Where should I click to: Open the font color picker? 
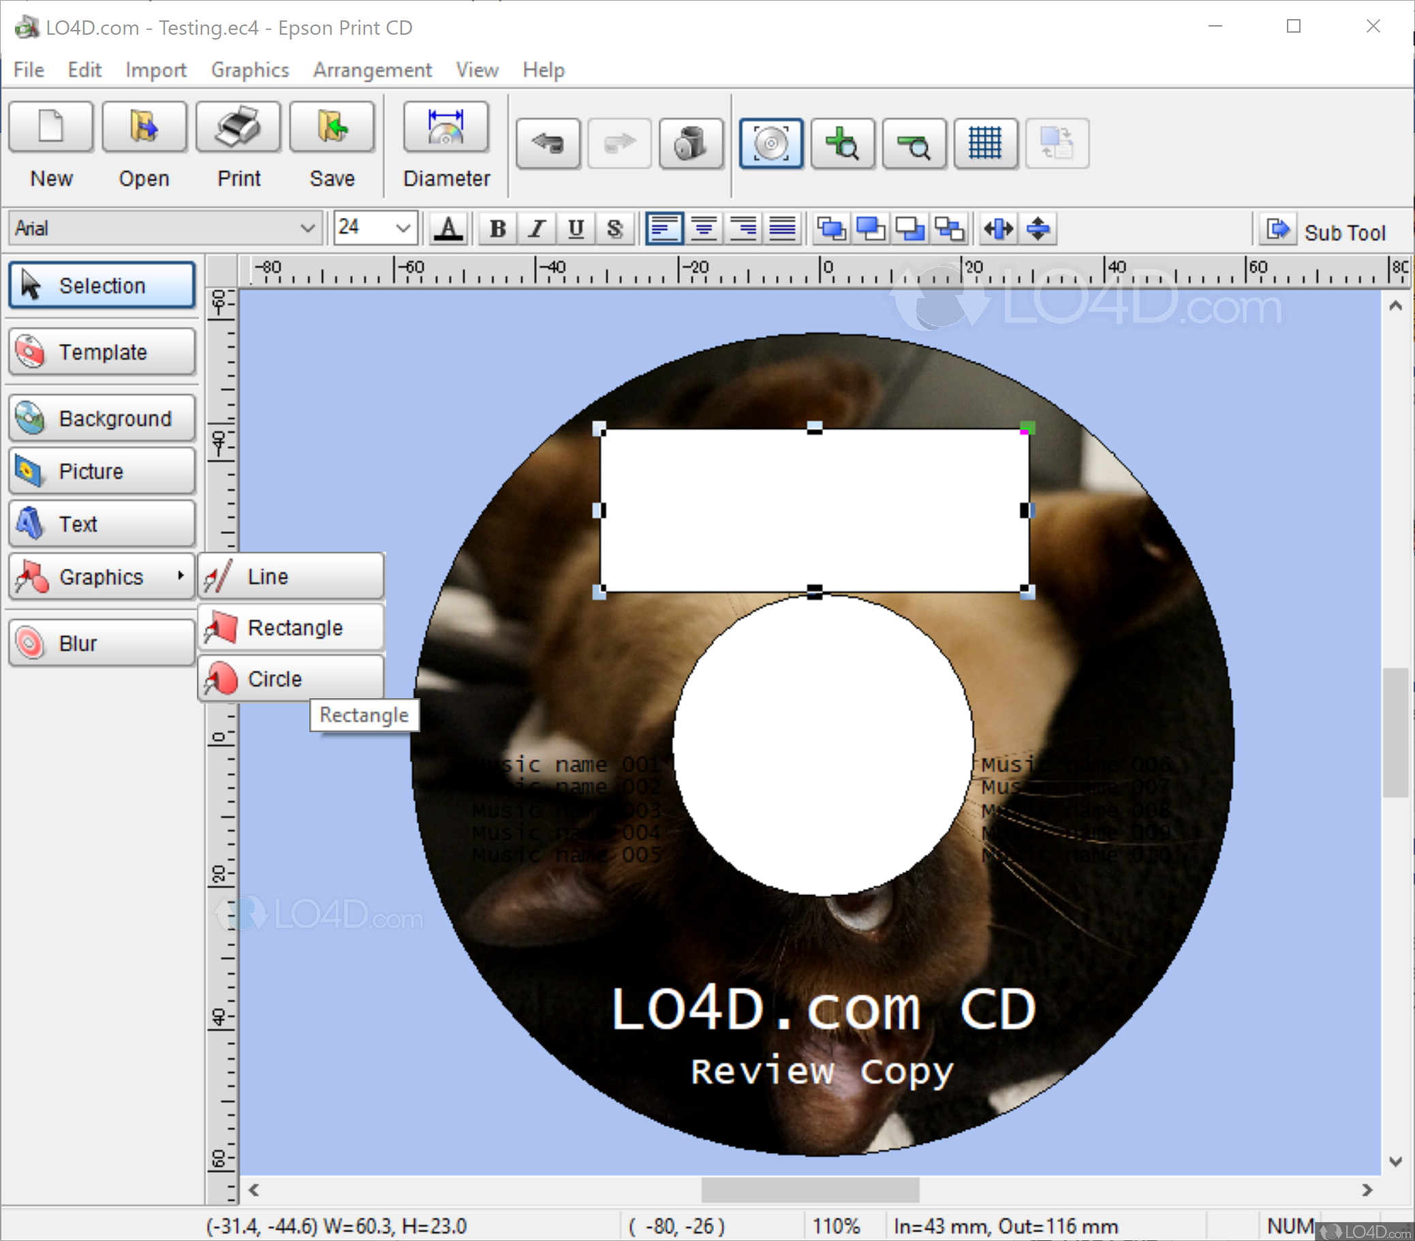[448, 228]
